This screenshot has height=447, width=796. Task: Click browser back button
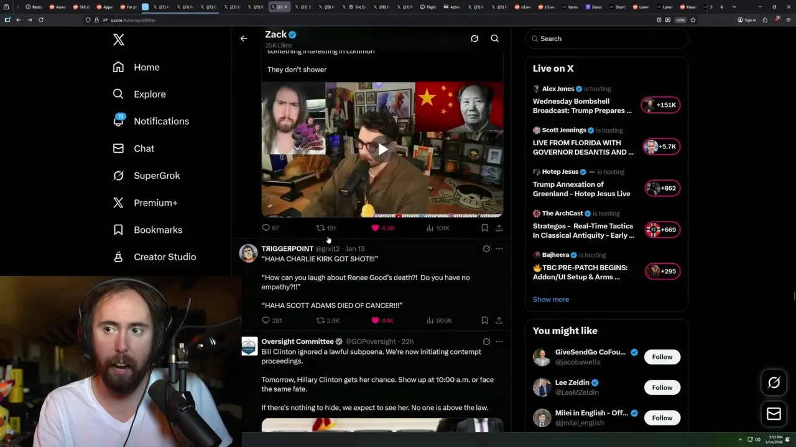[x=19, y=20]
